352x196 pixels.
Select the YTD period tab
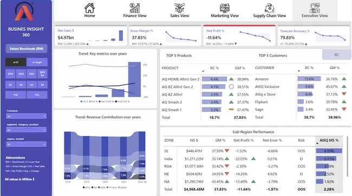click(16, 95)
